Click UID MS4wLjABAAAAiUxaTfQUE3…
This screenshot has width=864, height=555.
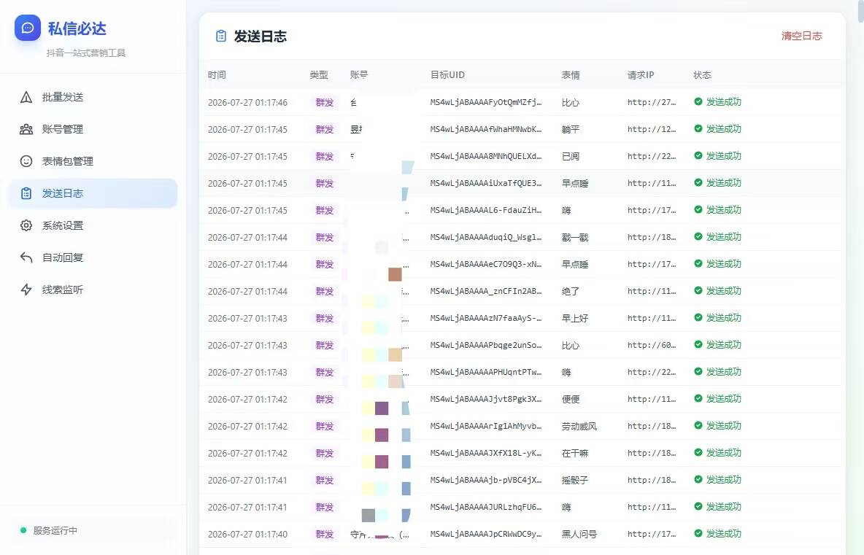pyautogui.click(x=486, y=183)
